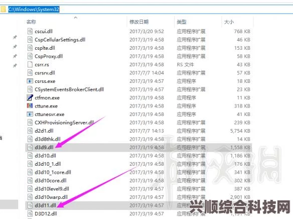
Task: Select the file name cttunesvr.exe
Action: 50,114
